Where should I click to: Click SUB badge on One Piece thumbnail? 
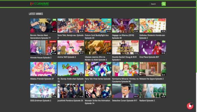coord(164,41)
